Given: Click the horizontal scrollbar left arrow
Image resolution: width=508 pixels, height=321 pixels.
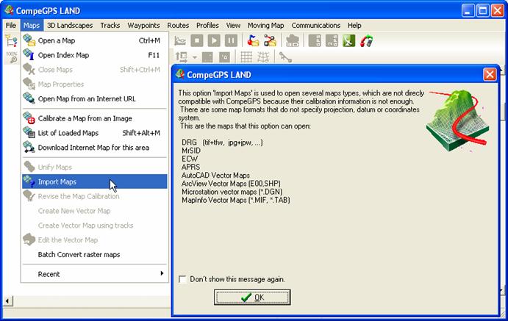Looking at the screenshot, I should pos(7,300).
